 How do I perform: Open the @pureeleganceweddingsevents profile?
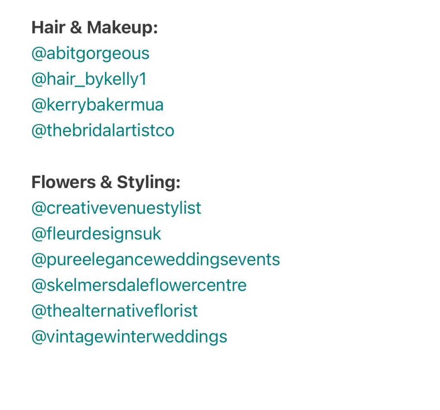pos(156,260)
